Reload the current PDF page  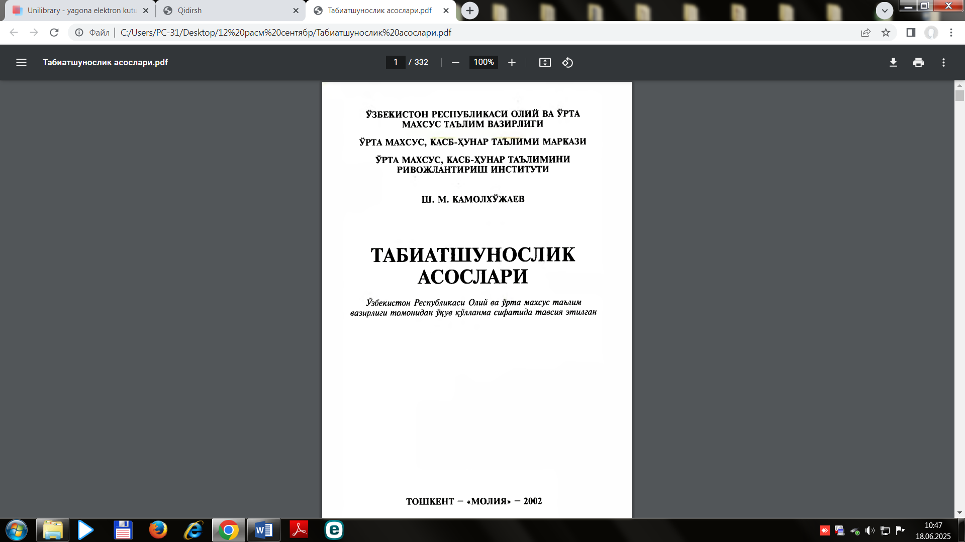[54, 33]
